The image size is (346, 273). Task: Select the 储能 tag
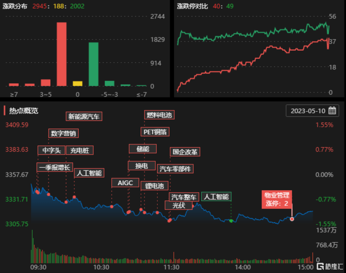(143, 149)
